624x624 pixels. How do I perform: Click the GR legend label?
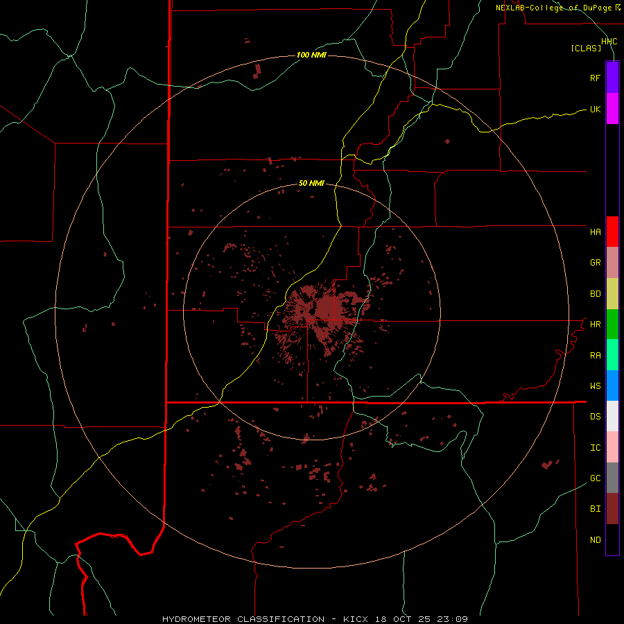click(595, 263)
